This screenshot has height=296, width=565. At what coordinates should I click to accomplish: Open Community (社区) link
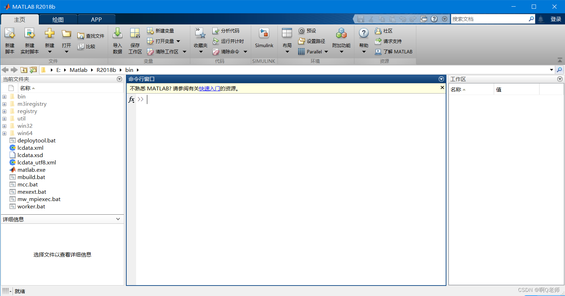[x=384, y=31]
